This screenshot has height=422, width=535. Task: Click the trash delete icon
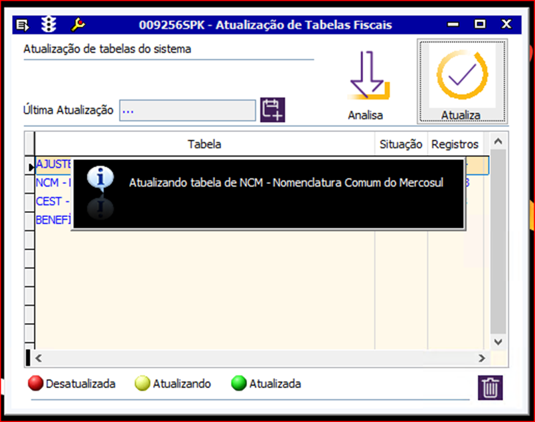coord(490,387)
